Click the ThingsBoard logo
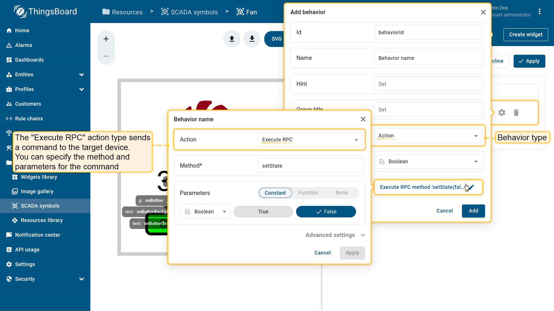 [x=45, y=12]
